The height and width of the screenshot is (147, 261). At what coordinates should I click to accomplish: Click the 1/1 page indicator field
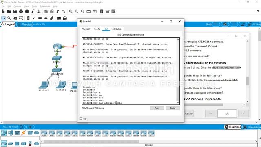click(x=227, y=114)
